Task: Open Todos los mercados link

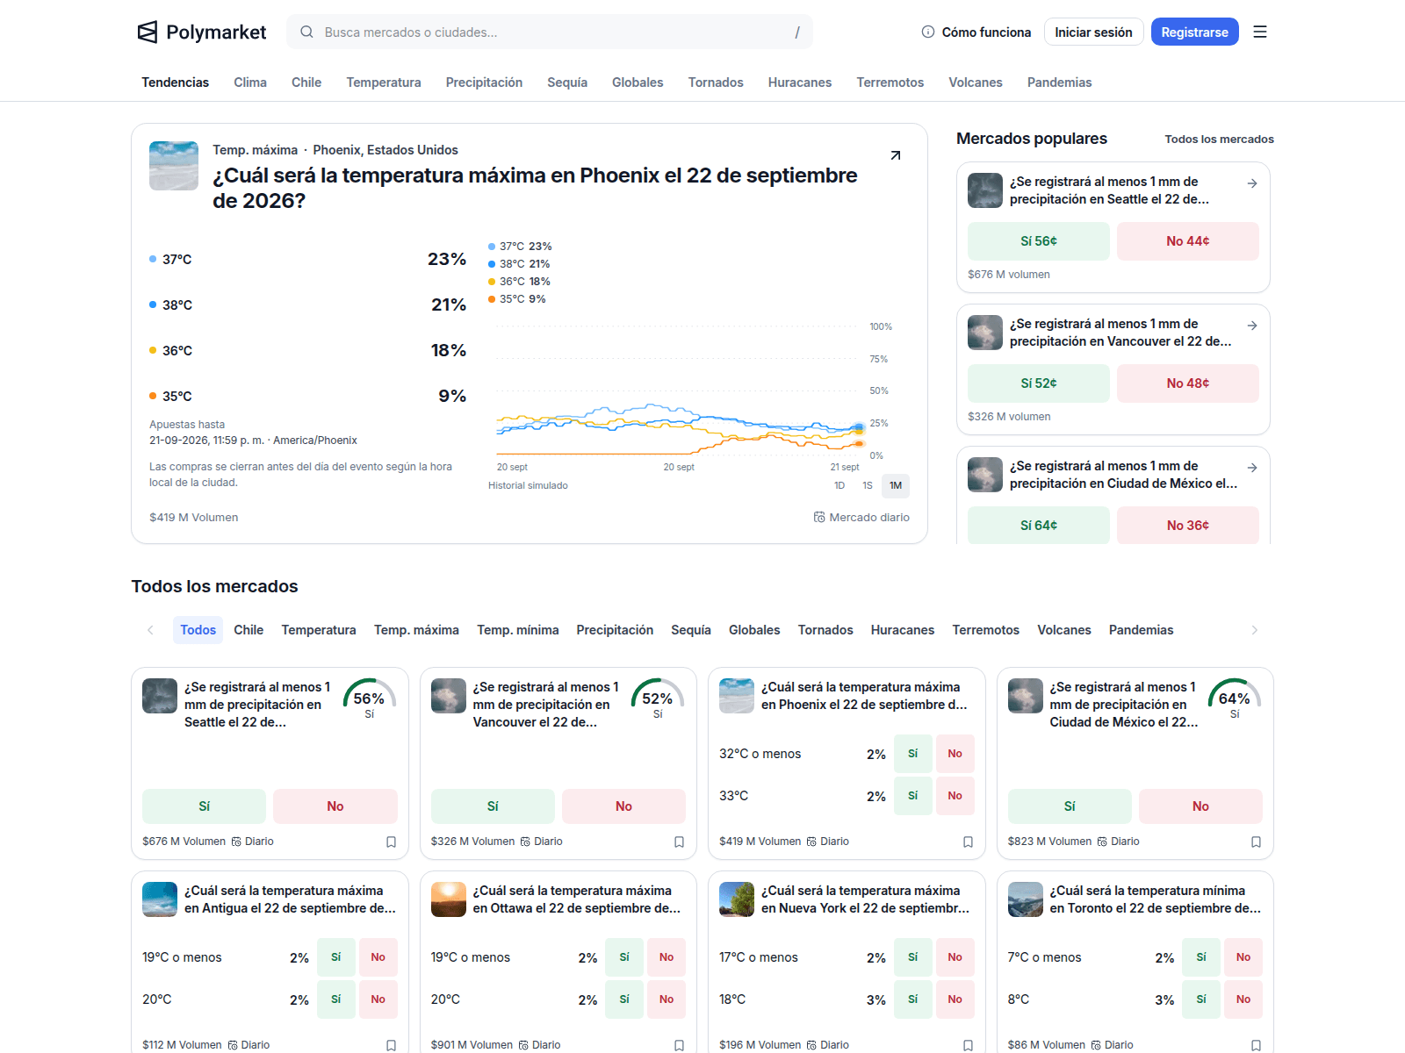Action: coord(1220,140)
